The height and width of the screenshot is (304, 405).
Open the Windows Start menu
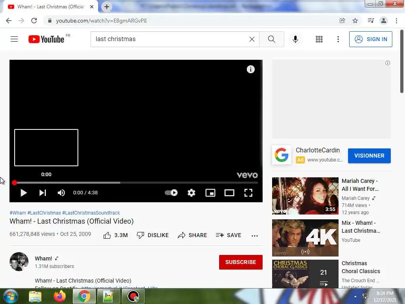pyautogui.click(x=11, y=296)
